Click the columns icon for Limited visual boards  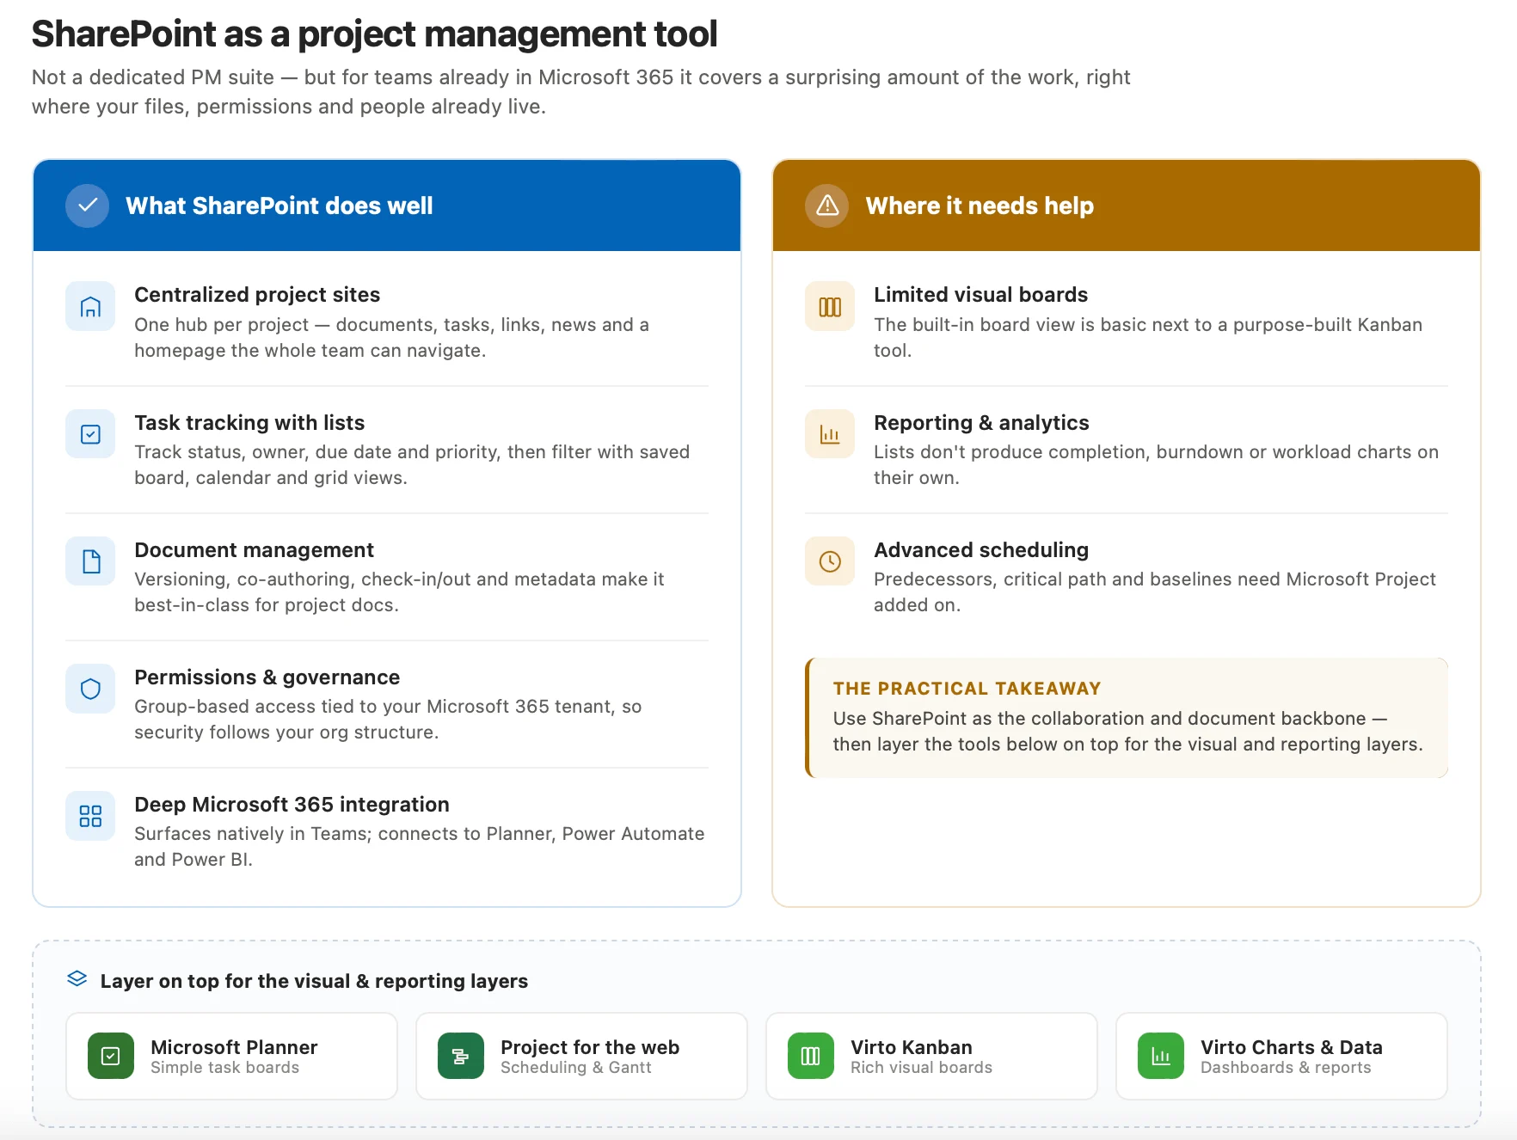click(x=830, y=306)
